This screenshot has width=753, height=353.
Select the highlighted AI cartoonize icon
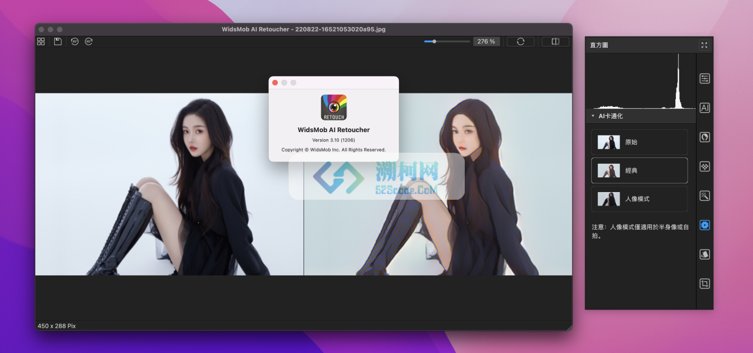click(704, 225)
